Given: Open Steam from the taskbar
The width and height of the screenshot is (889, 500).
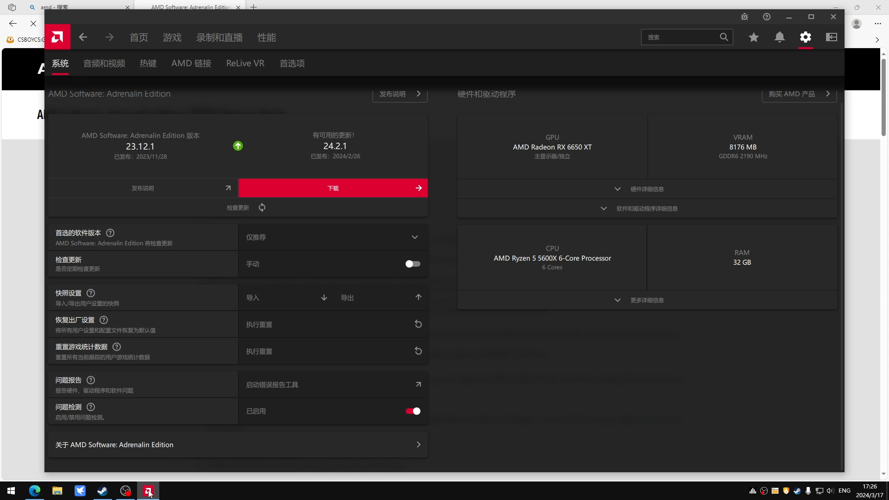Looking at the screenshot, I should (x=102, y=491).
